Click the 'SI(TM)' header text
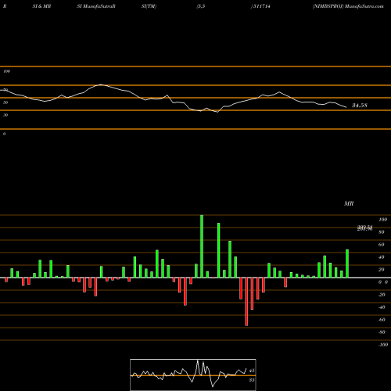 (x=149, y=6)
